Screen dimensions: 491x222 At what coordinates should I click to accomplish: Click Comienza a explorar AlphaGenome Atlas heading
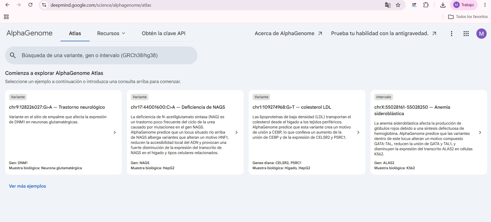pyautogui.click(x=54, y=73)
